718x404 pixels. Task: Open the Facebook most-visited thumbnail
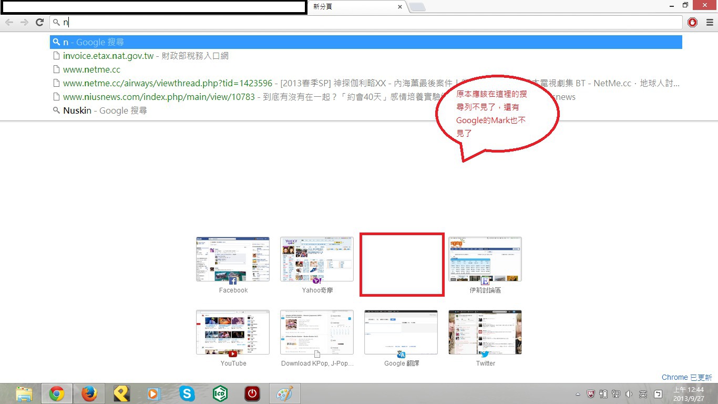point(233,259)
